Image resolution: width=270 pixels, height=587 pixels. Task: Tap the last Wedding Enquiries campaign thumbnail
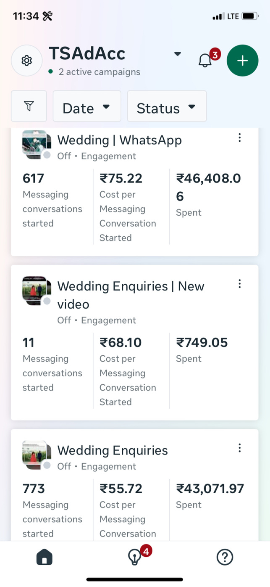(x=36, y=455)
